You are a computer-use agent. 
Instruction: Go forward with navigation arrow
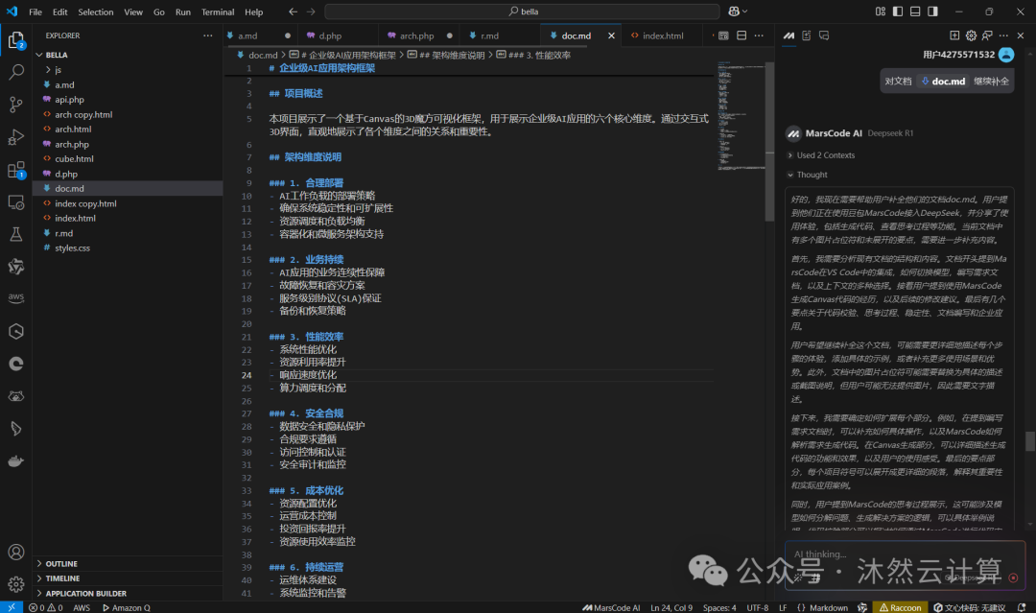coord(311,12)
